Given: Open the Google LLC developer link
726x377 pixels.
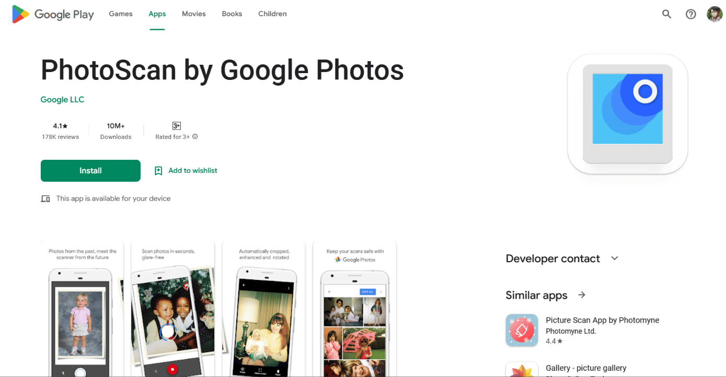Looking at the screenshot, I should tap(62, 100).
